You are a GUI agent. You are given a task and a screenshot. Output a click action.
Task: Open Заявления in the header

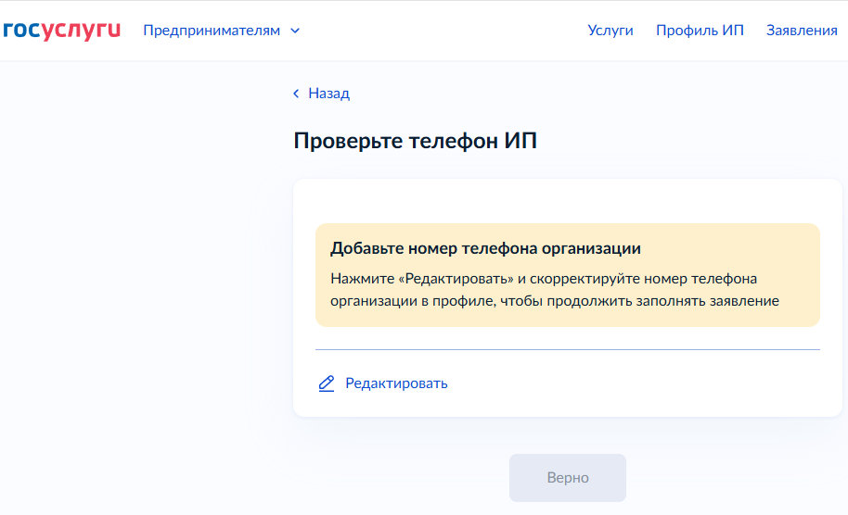[802, 31]
